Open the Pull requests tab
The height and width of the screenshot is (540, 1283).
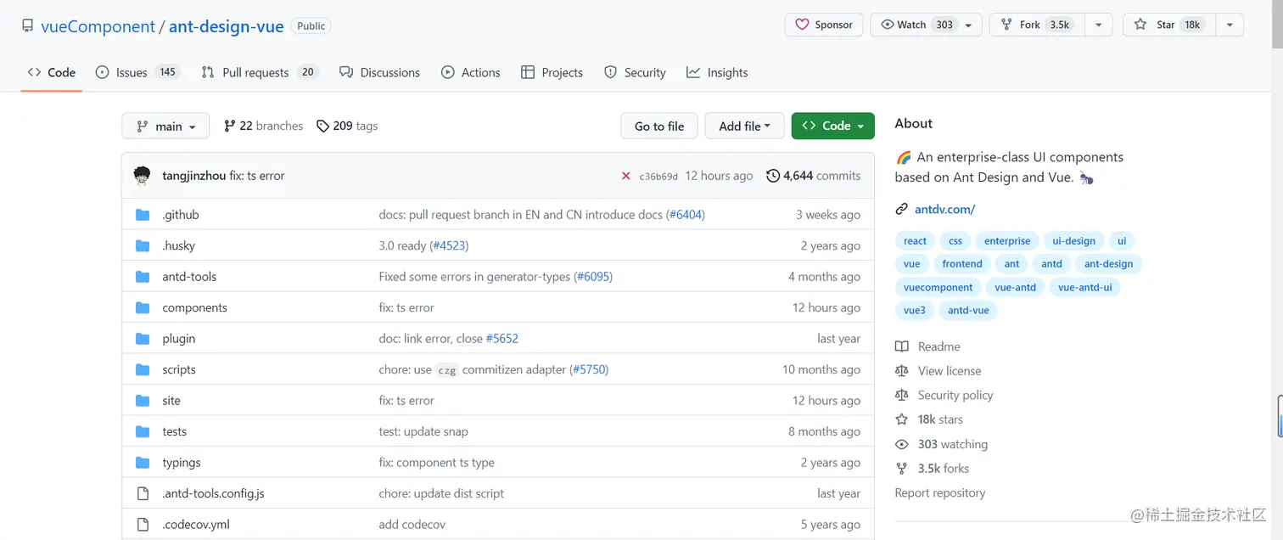coord(260,72)
